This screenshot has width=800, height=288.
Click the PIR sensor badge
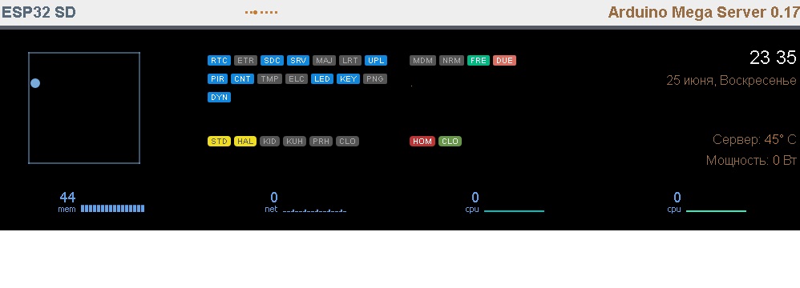coord(218,79)
